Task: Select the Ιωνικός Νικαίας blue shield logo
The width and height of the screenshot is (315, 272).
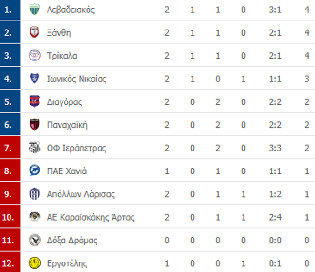Action: click(34, 78)
